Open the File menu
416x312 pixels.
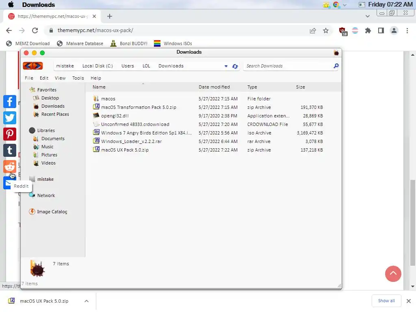tap(29, 78)
